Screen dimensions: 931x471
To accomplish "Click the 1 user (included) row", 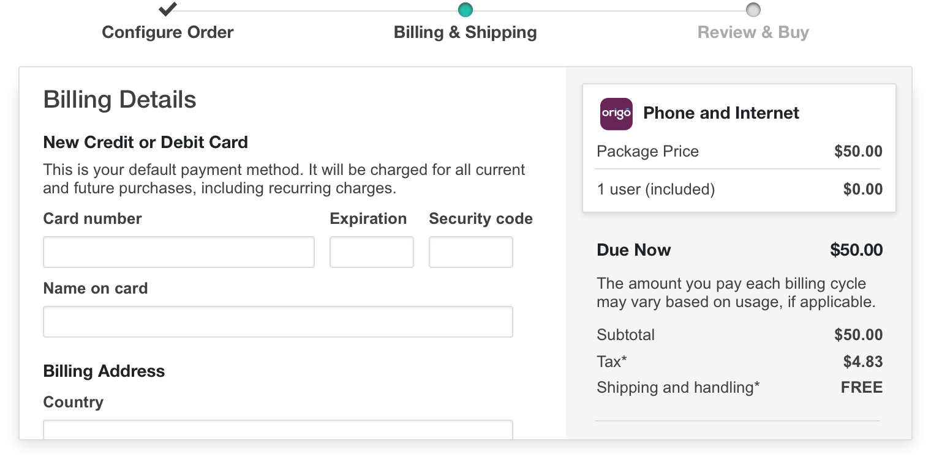I will (x=739, y=189).
